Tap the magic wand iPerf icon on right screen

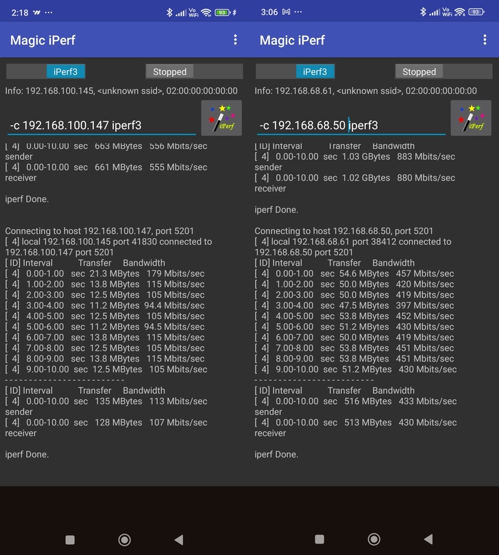click(471, 118)
